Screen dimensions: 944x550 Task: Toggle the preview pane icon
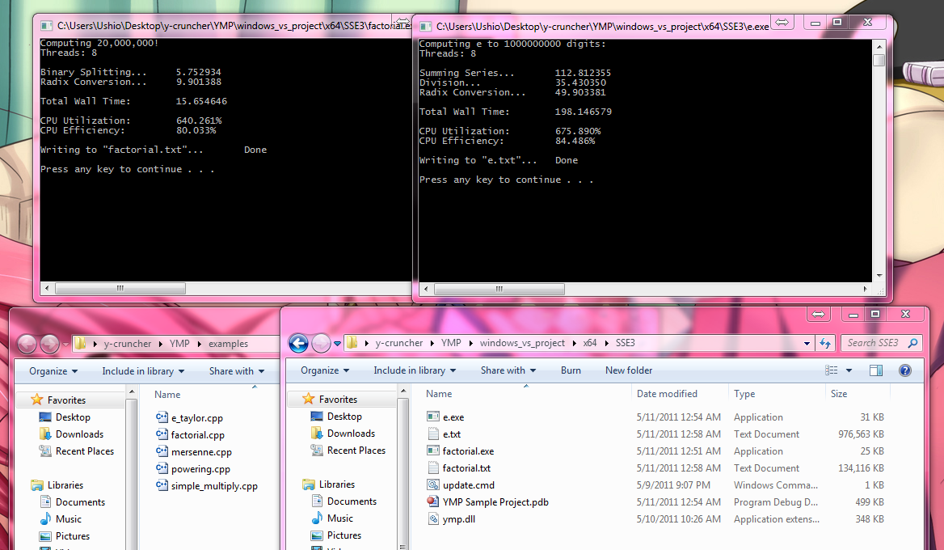(876, 370)
